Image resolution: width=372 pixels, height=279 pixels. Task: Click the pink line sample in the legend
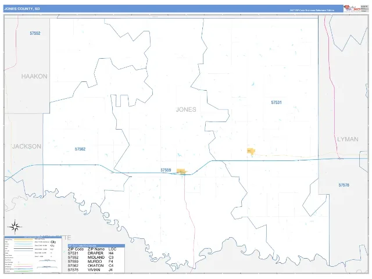[23, 266]
